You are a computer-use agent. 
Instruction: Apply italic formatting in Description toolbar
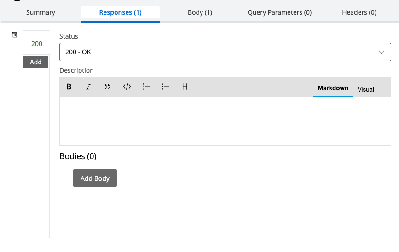pyautogui.click(x=88, y=86)
